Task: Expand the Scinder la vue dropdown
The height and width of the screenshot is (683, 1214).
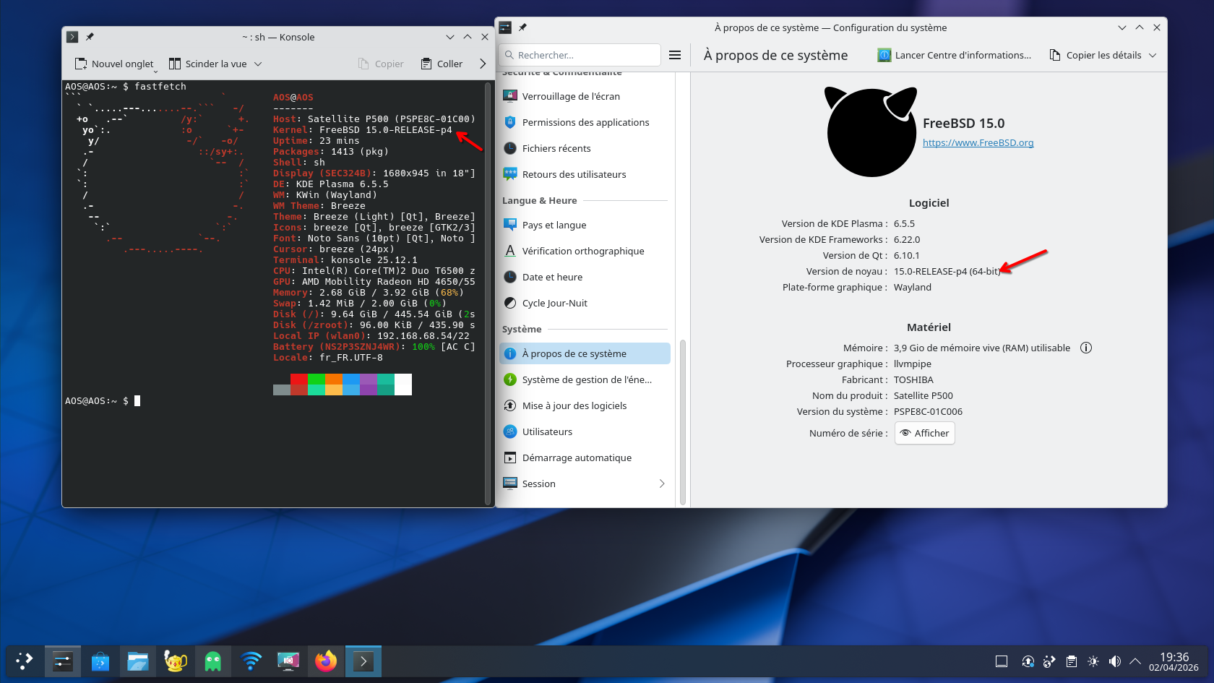Action: tap(258, 64)
